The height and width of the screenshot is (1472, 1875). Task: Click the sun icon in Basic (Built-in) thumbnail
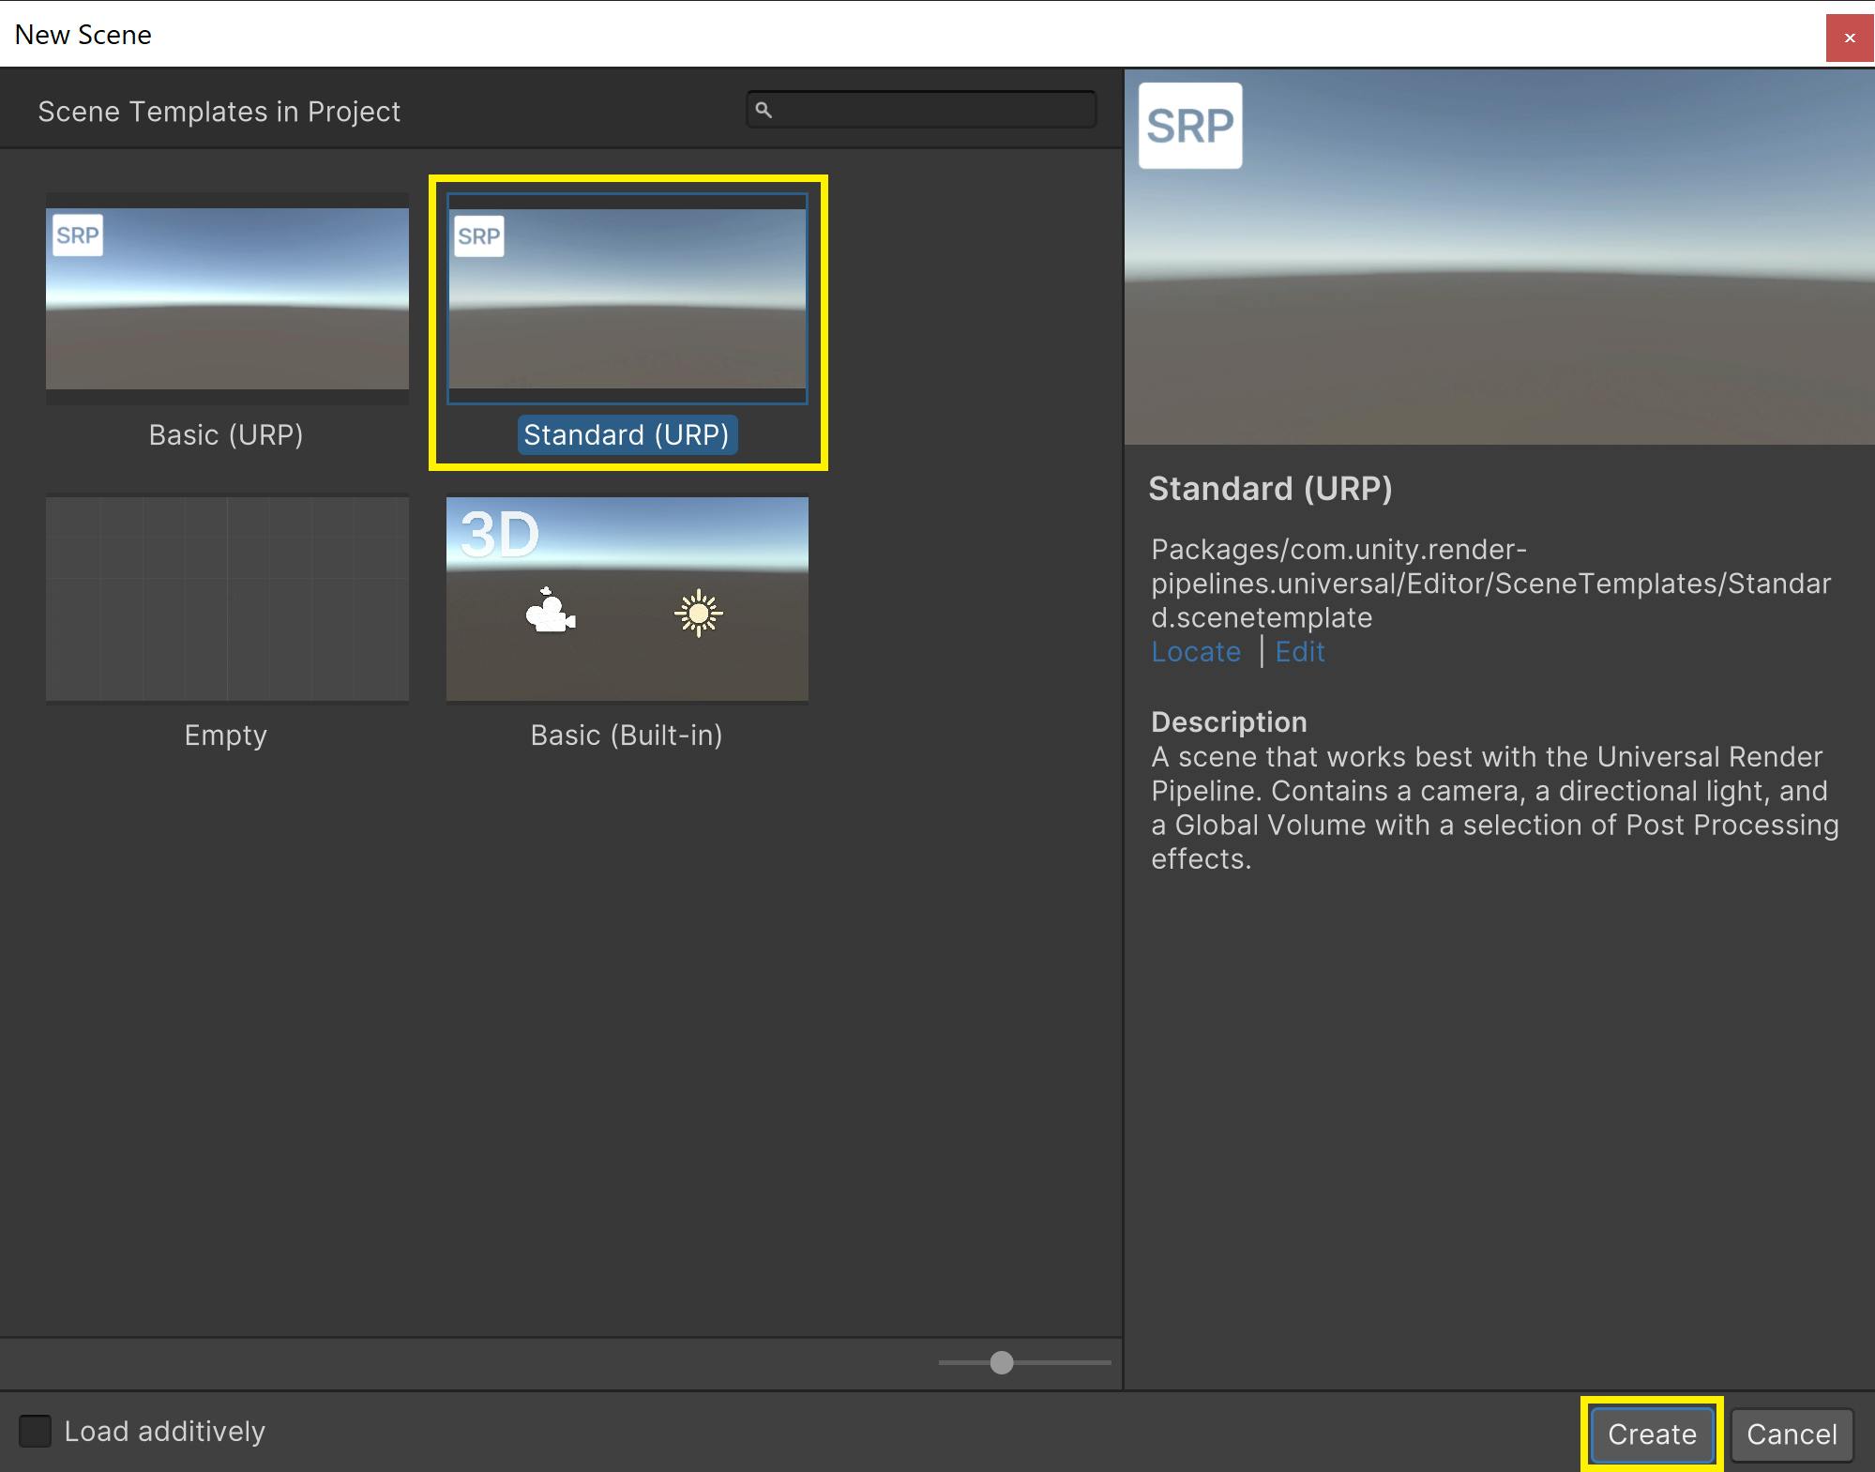[x=700, y=613]
